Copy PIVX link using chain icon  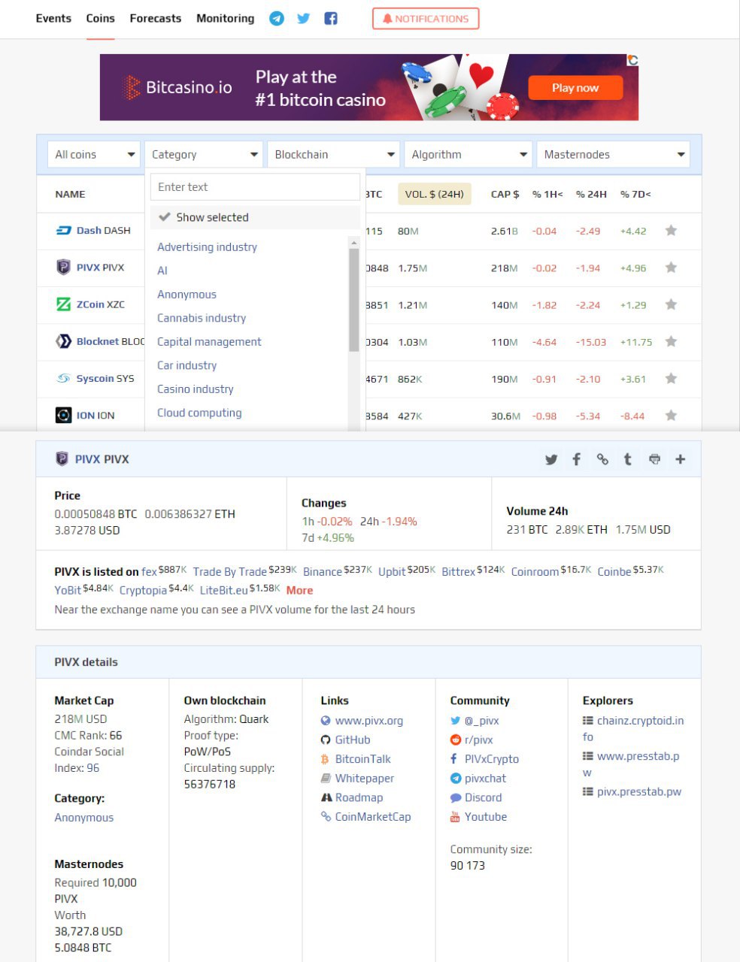coord(602,459)
